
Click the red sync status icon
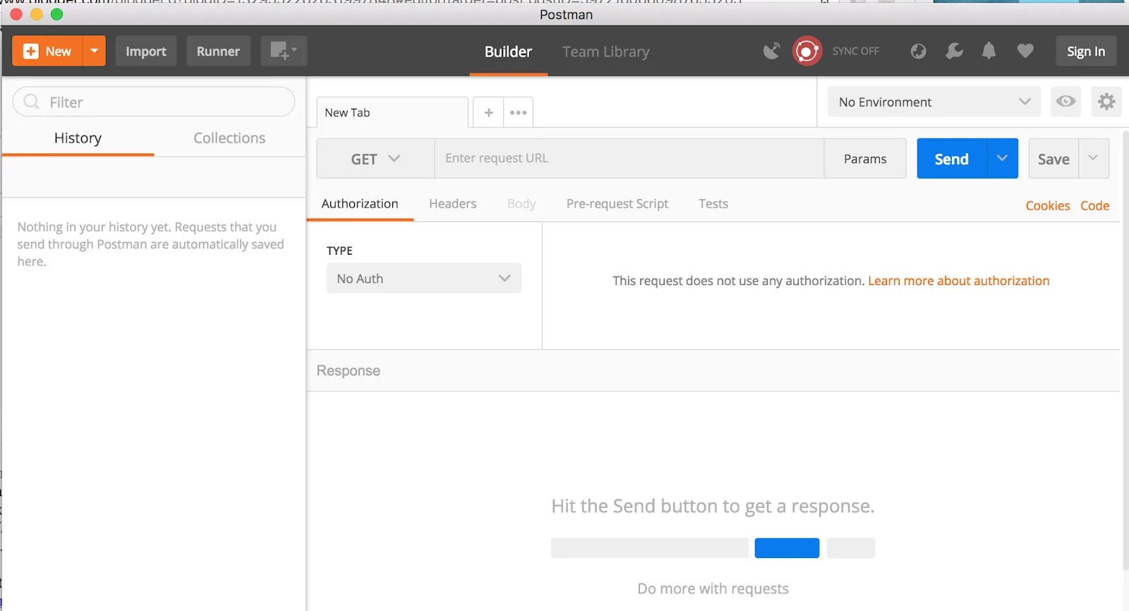coord(807,51)
